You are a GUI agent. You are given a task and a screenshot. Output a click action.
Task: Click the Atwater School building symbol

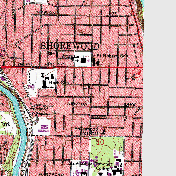pyautogui.click(x=83, y=60)
